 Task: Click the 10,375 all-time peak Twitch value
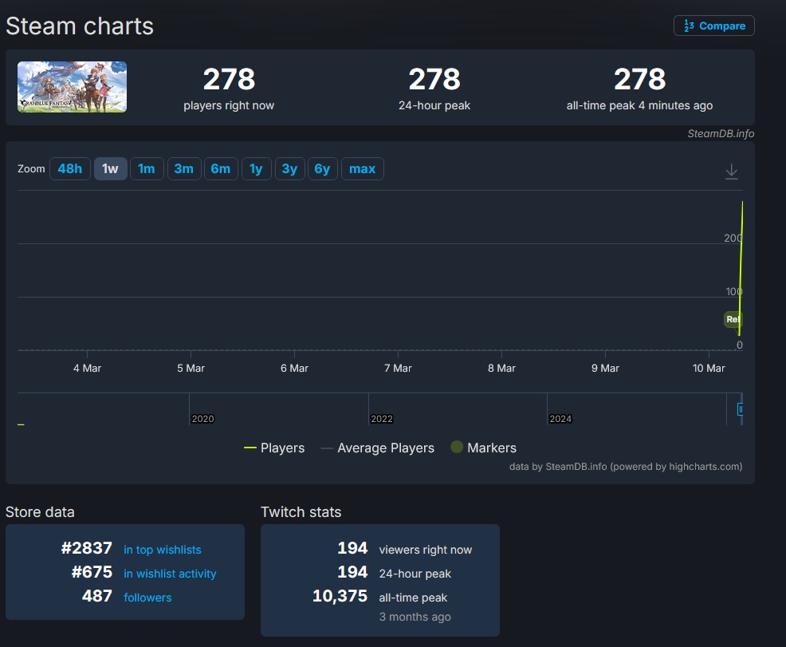click(x=340, y=596)
